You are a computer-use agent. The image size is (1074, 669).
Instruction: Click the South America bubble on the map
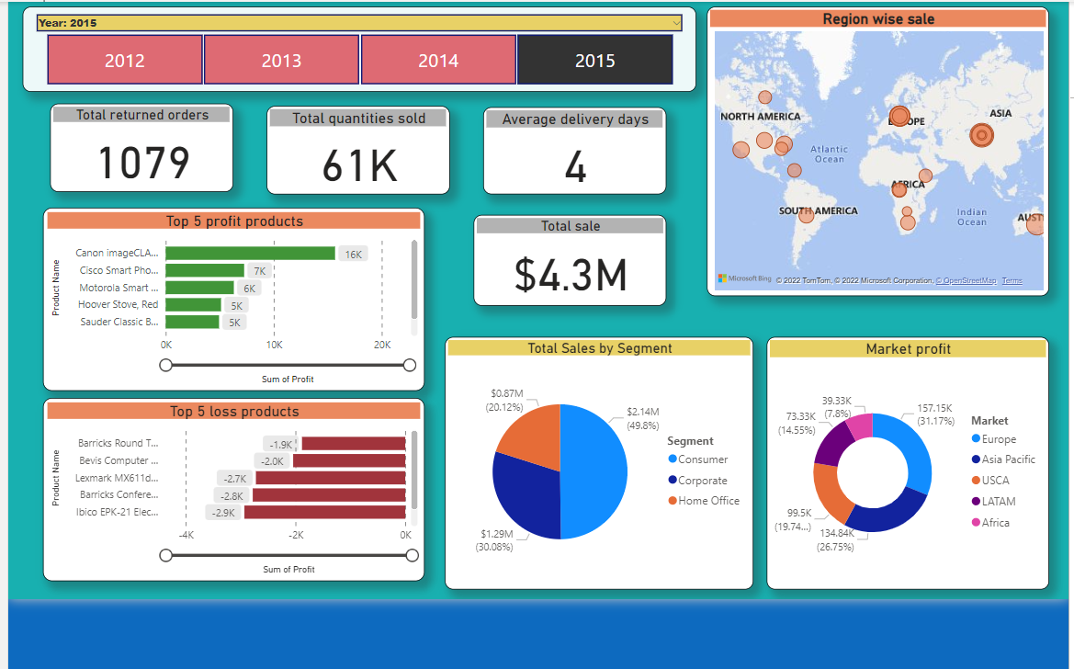[807, 214]
